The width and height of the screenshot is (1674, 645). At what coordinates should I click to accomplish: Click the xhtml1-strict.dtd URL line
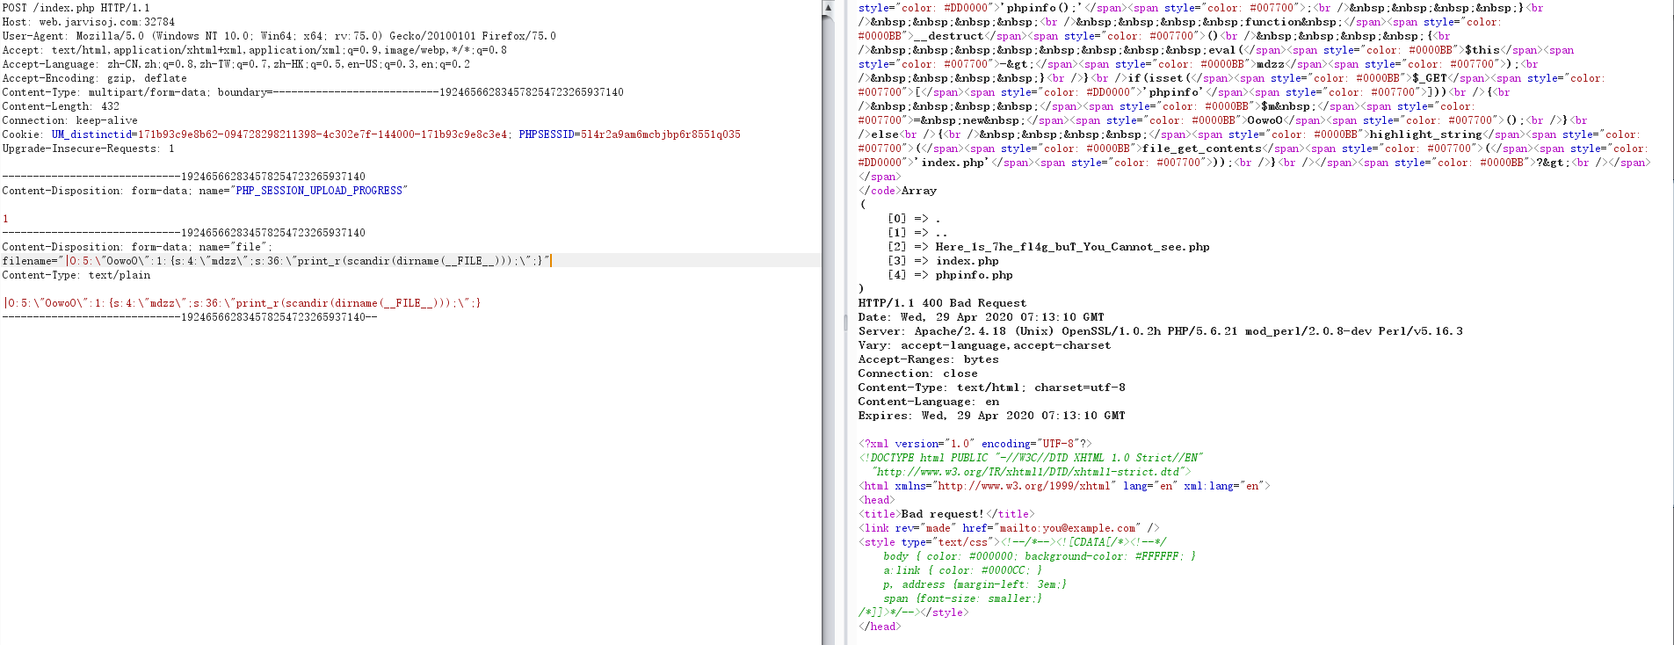(1032, 472)
